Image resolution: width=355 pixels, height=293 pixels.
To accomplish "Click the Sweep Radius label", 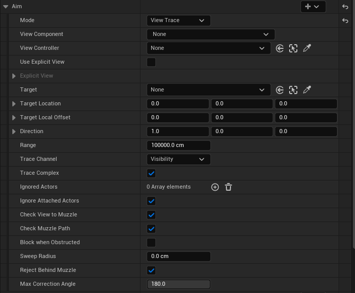I will tap(38, 256).
